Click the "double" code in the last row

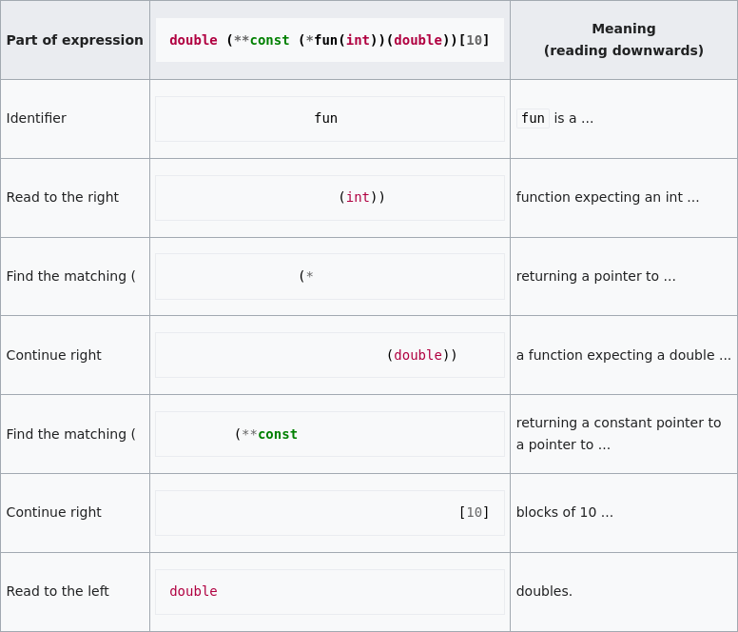coord(193,591)
